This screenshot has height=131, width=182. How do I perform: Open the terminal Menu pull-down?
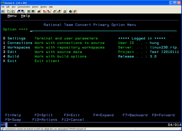[x=12, y=16]
